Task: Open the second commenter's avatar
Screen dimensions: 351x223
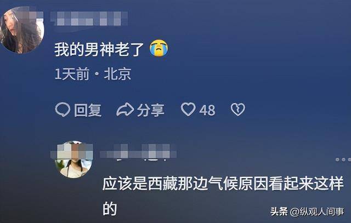Action: tap(73, 159)
